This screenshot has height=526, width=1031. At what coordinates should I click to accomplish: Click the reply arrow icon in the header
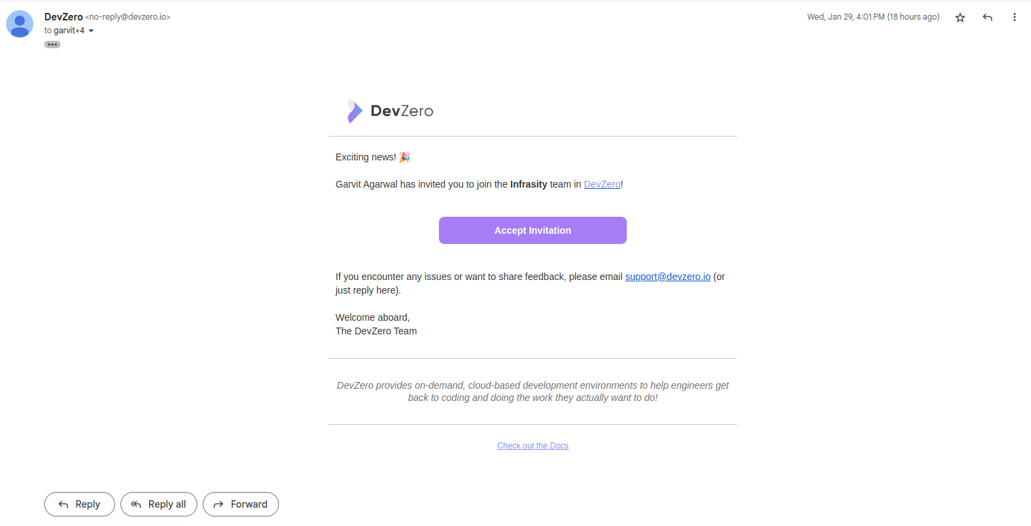pos(987,18)
